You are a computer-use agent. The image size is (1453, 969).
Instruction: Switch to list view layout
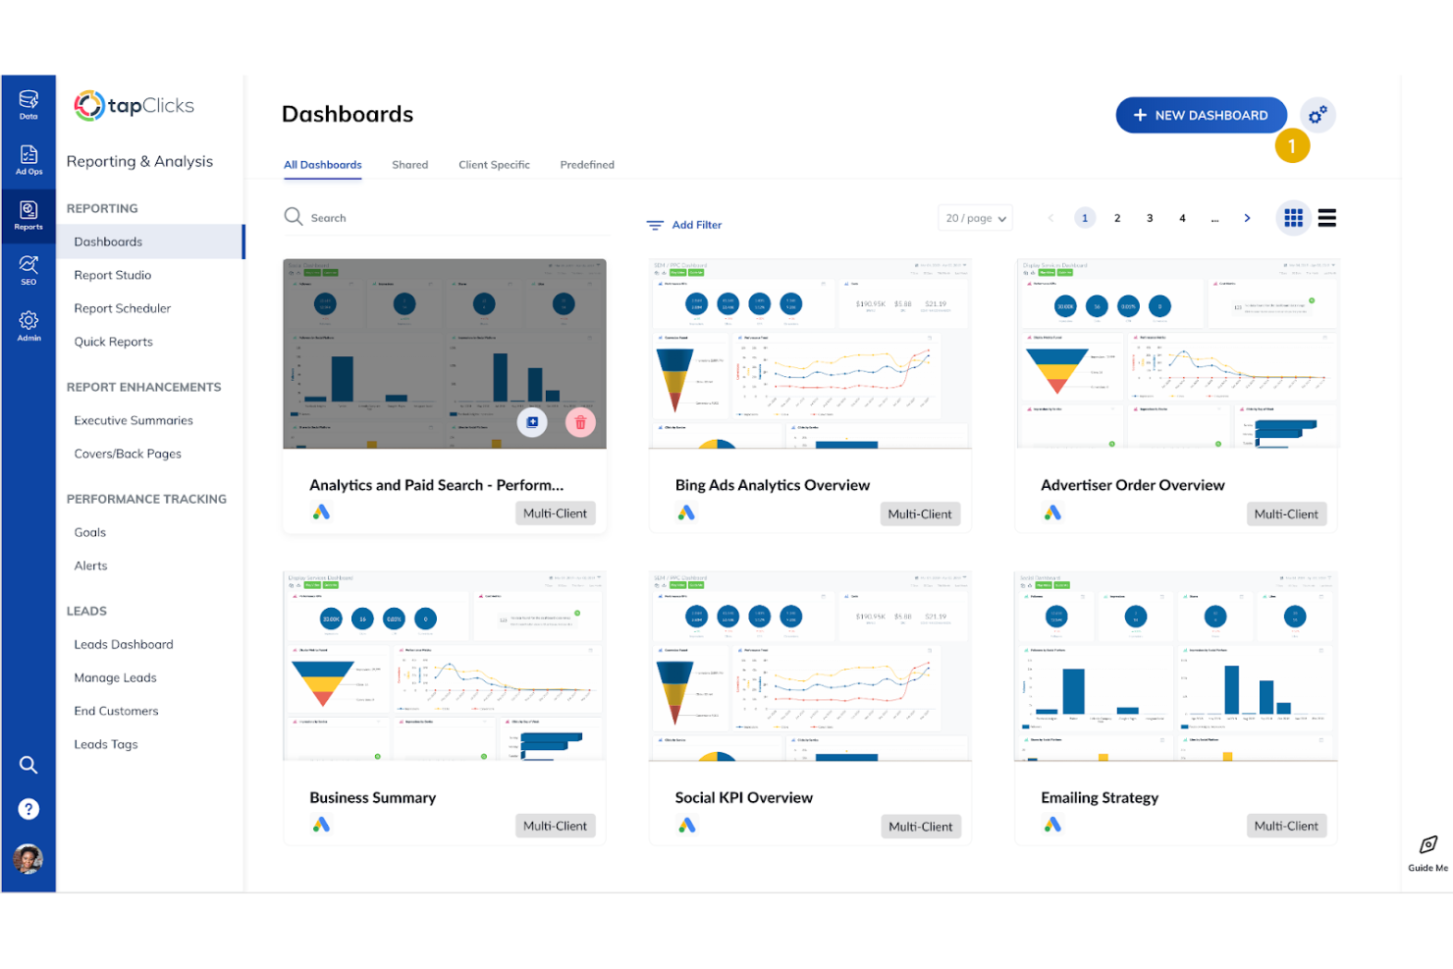[x=1326, y=217]
